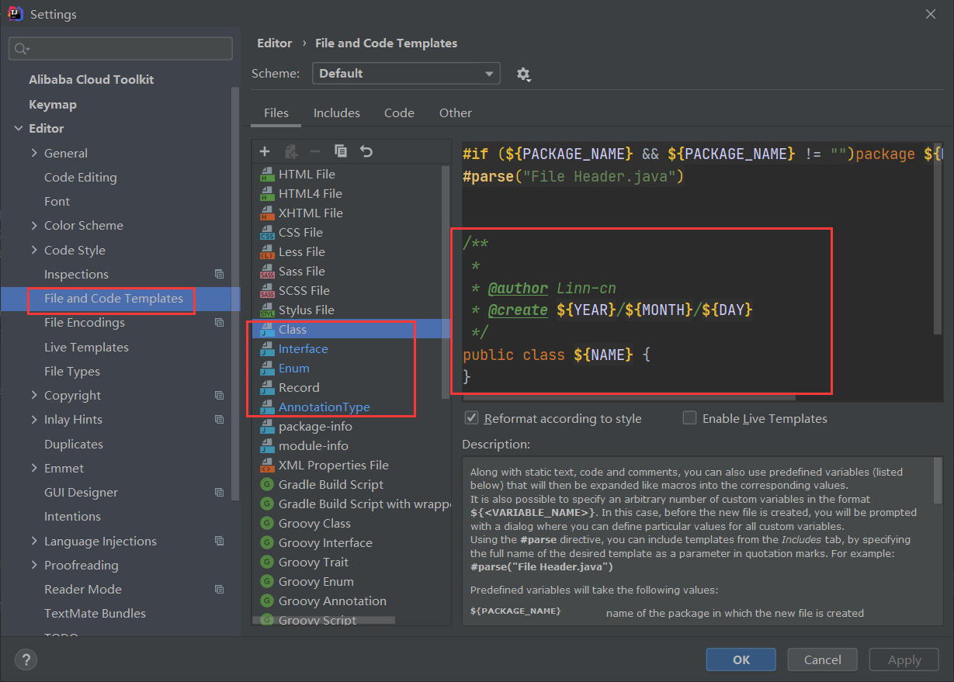Screen dimensions: 954x682
Task: Open Live Templates settings page
Action: point(86,348)
